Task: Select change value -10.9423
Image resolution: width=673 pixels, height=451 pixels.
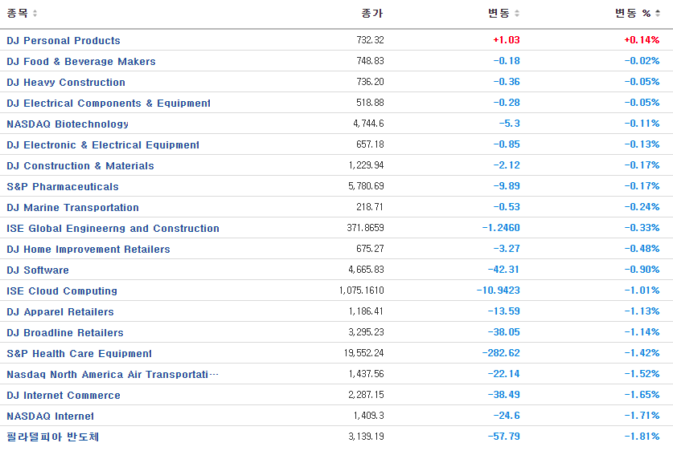Action: coord(499,291)
